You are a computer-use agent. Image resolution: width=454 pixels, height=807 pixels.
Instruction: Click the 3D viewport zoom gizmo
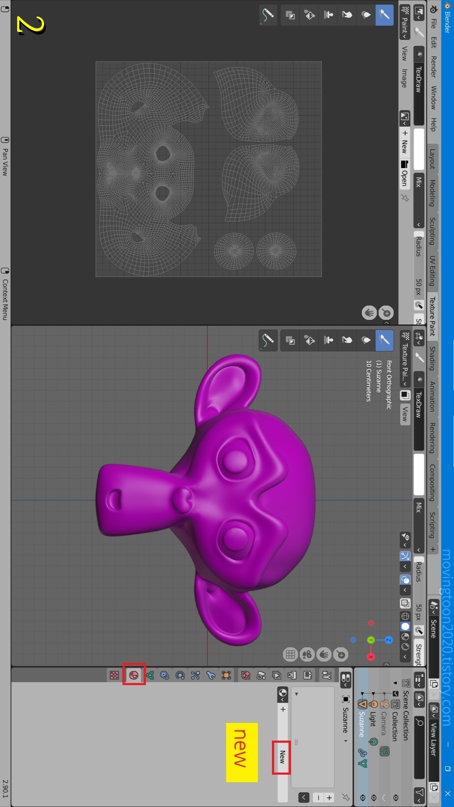pos(341,654)
